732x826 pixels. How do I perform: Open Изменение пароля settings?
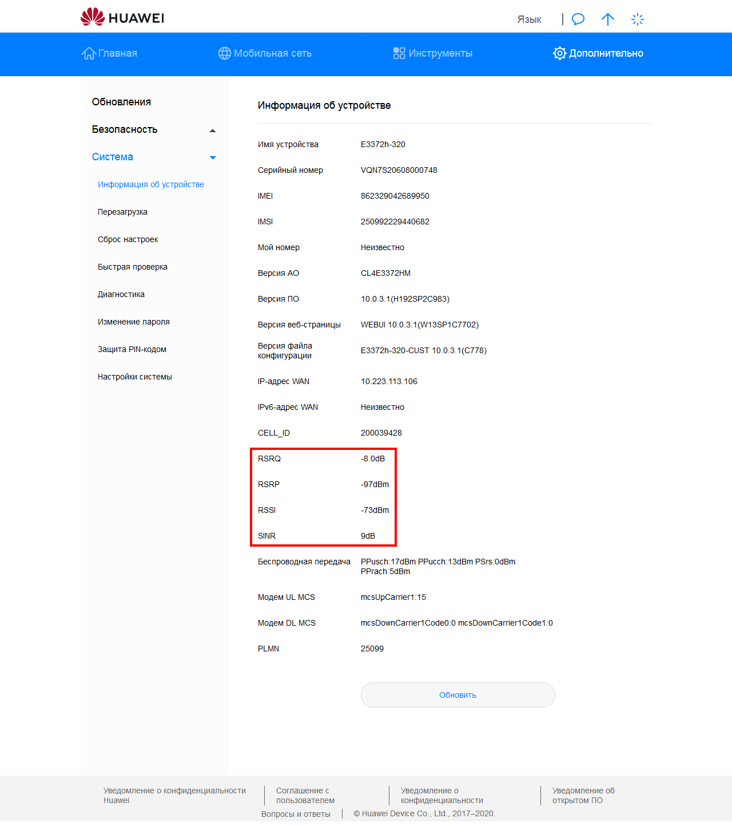pos(133,322)
